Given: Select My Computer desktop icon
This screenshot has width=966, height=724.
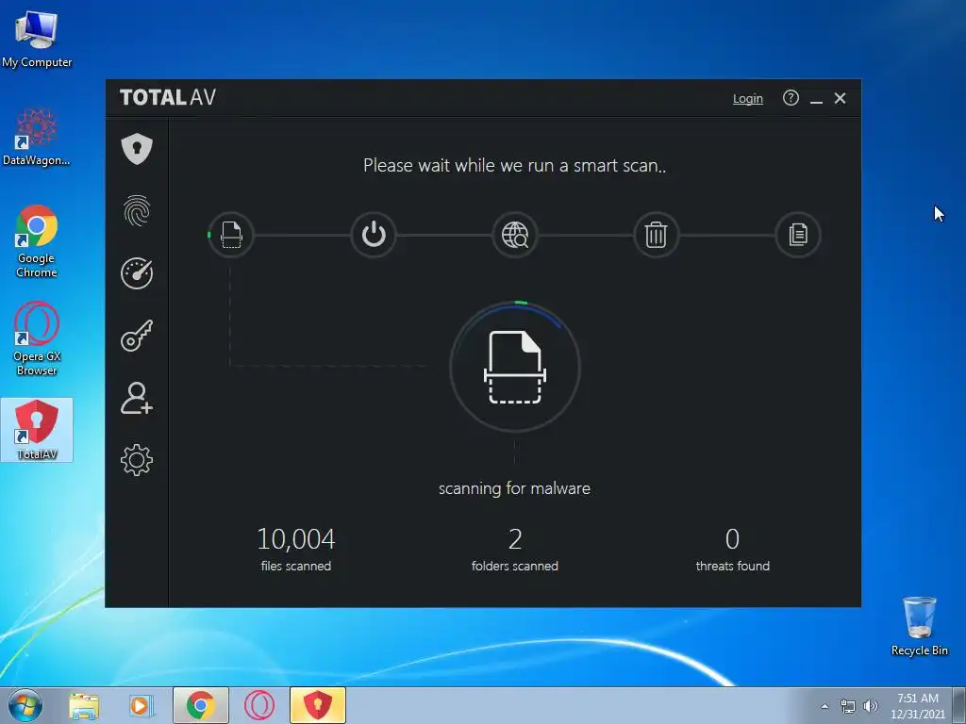Looking at the screenshot, I should tap(37, 38).
